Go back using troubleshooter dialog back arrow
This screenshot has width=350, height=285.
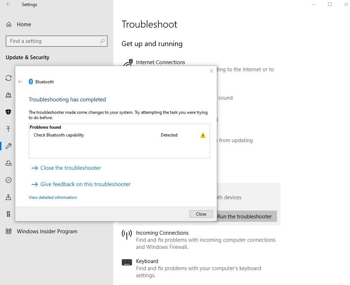click(x=20, y=82)
